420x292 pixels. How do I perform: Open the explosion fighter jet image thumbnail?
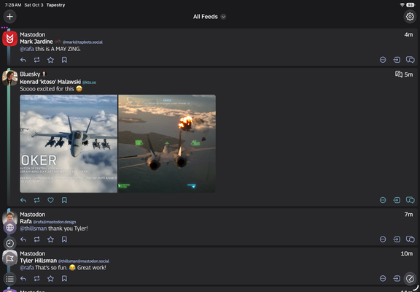(x=167, y=144)
